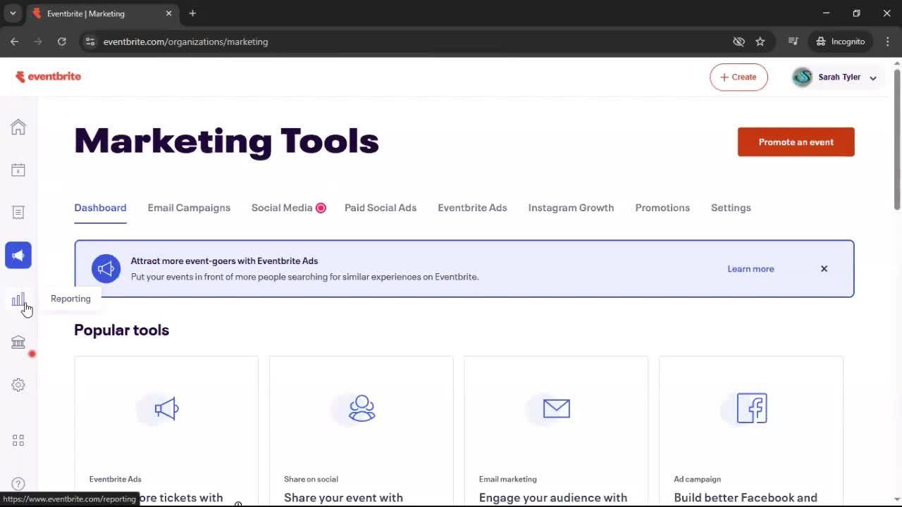Click the Popular tools heading
Image resolution: width=902 pixels, height=507 pixels.
121,330
